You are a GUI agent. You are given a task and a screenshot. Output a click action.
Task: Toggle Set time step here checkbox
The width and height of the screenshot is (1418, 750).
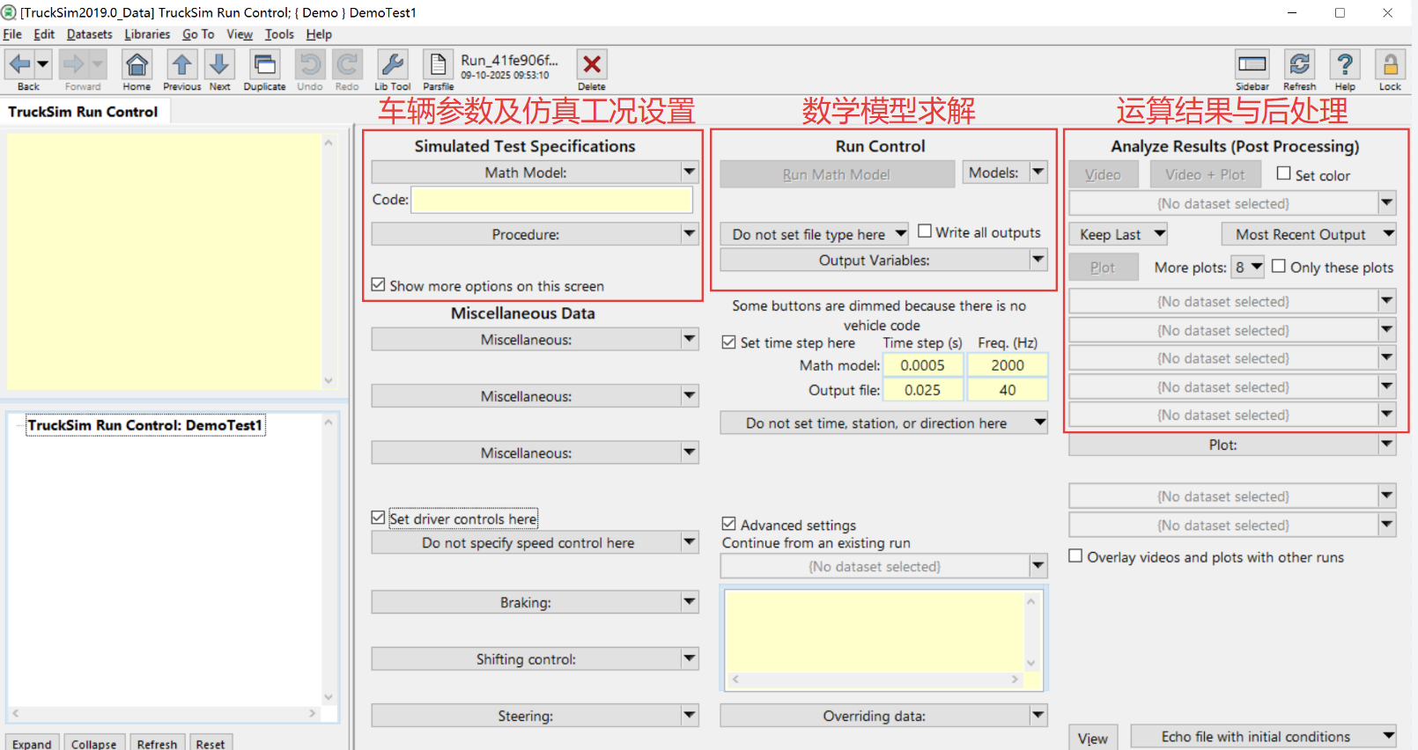728,342
